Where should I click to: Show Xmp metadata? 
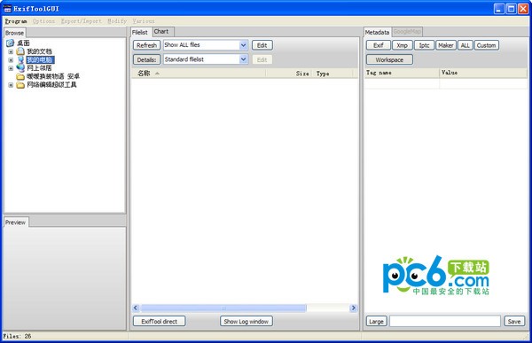click(403, 45)
